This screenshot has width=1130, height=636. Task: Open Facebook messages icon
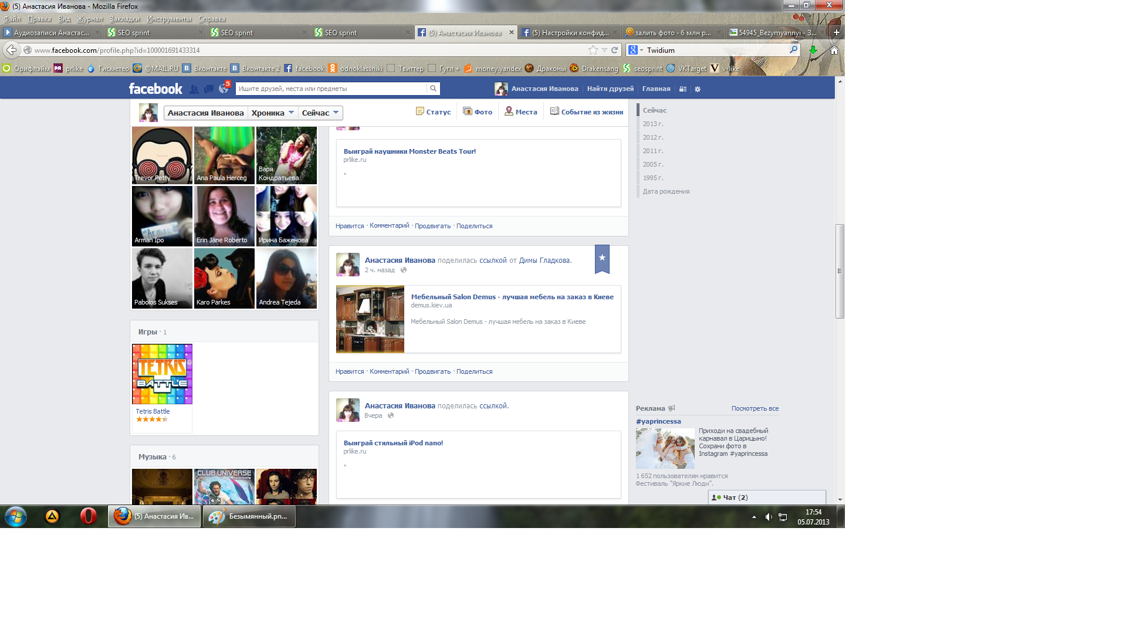click(x=209, y=89)
